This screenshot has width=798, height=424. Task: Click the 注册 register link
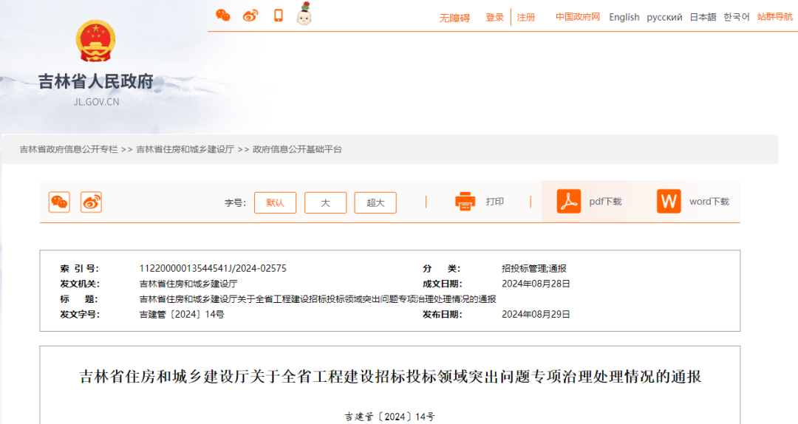pyautogui.click(x=526, y=17)
